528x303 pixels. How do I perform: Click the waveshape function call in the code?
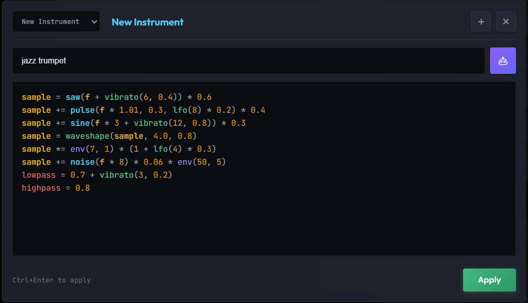(88, 136)
